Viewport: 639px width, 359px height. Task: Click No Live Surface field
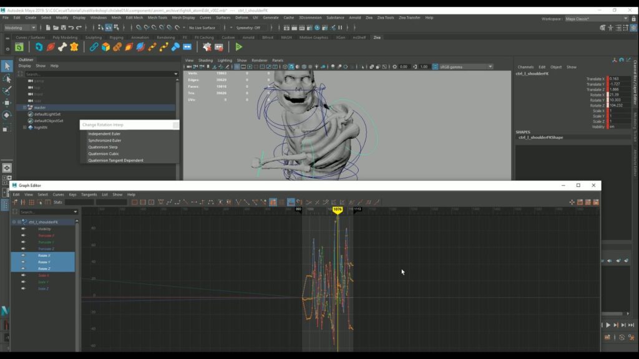pos(205,27)
